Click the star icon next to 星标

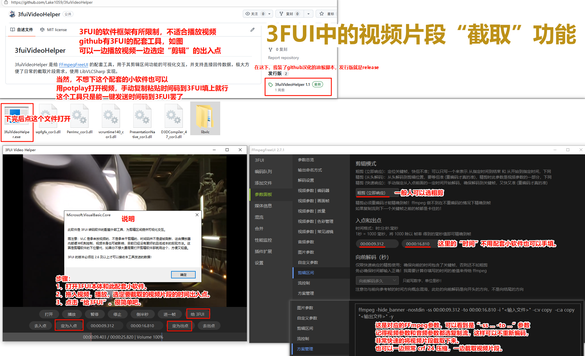321,14
